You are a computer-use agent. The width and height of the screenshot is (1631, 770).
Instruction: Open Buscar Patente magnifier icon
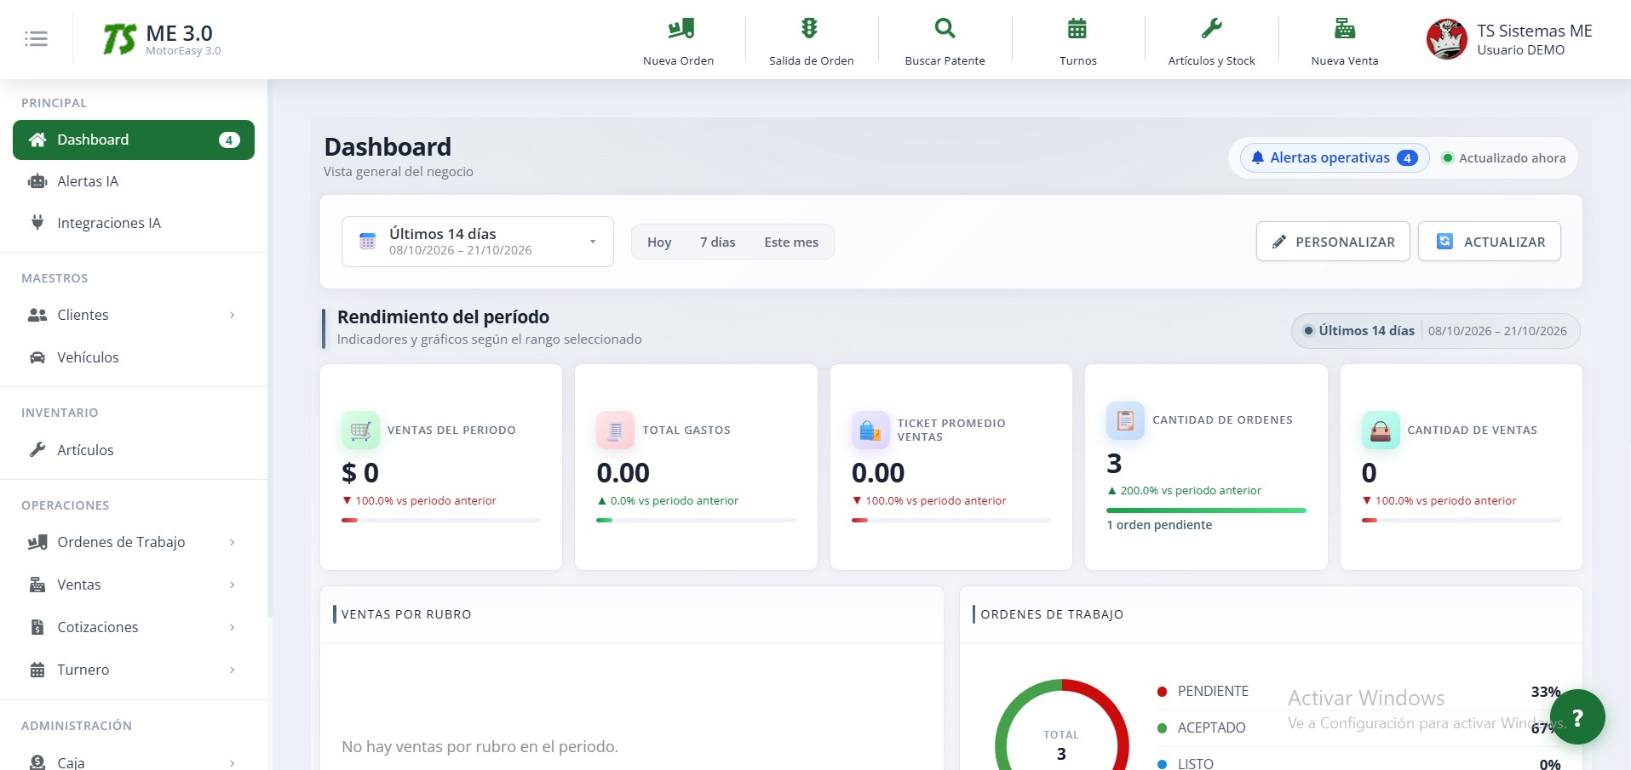(945, 28)
